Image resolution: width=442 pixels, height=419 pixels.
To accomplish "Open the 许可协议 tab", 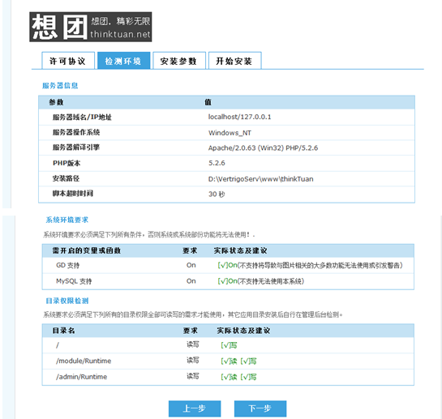I will point(68,61).
